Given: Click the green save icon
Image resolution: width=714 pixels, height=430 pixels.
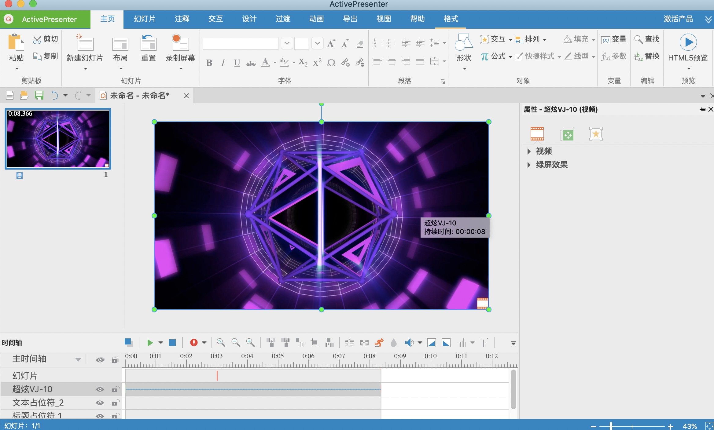Looking at the screenshot, I should coord(39,96).
